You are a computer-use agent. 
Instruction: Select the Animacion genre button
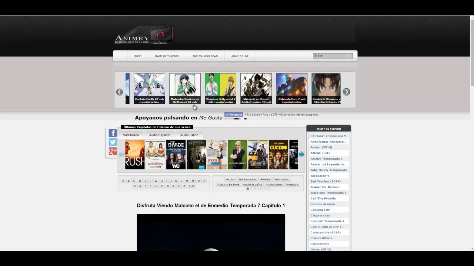[x=282, y=180]
